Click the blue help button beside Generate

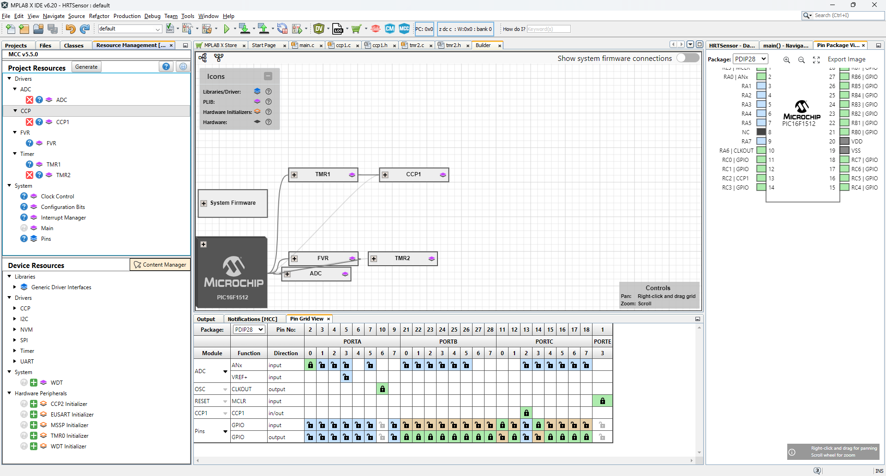166,66
